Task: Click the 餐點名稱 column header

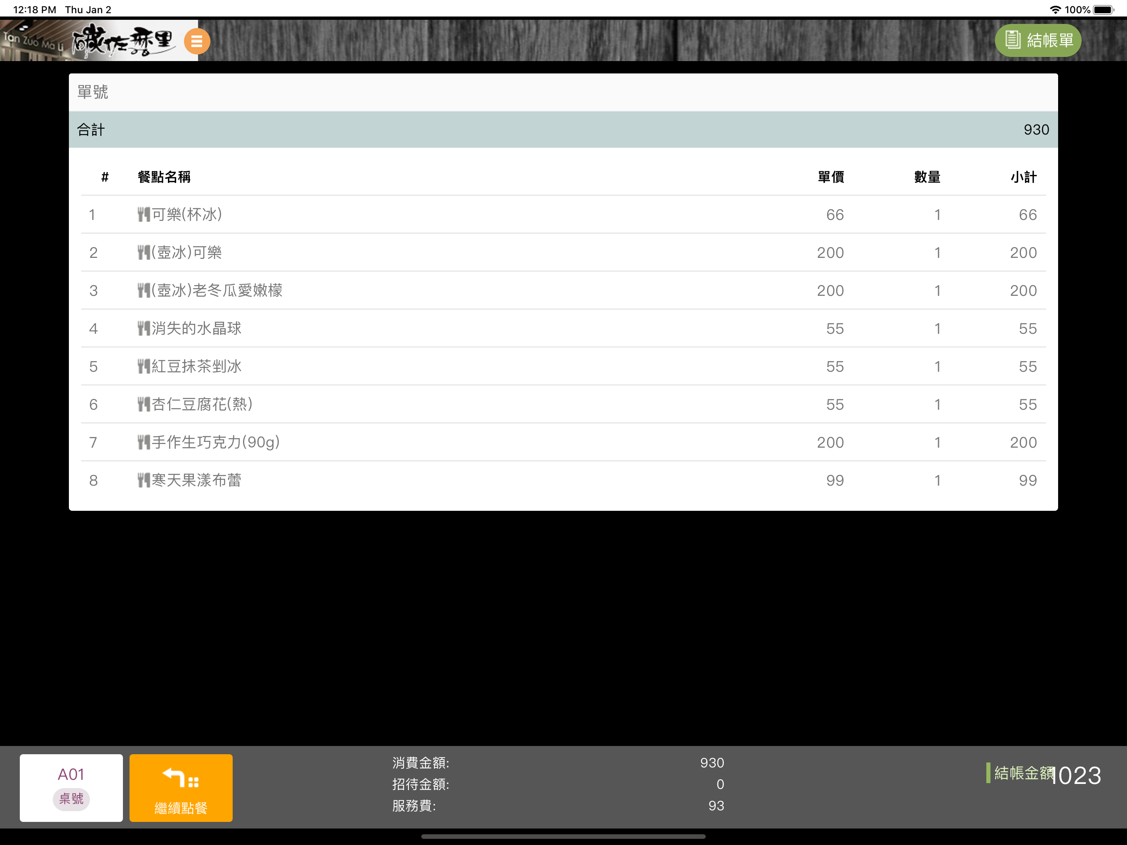Action: point(164,177)
